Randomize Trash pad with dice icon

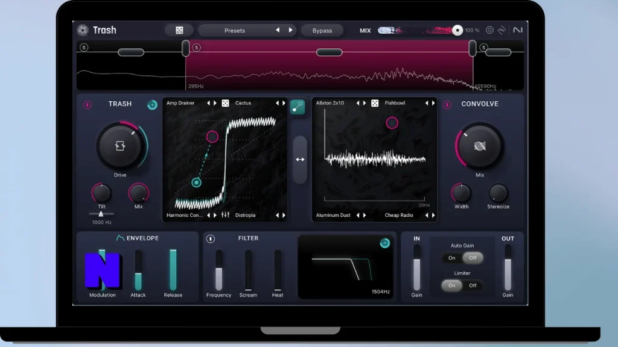(x=226, y=103)
